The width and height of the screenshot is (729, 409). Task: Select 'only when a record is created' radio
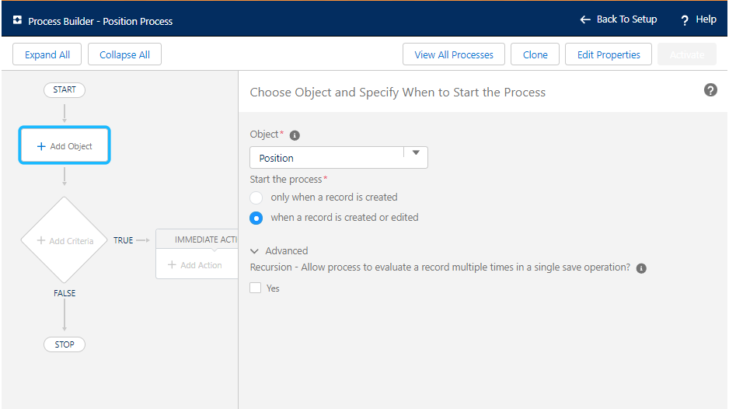256,198
